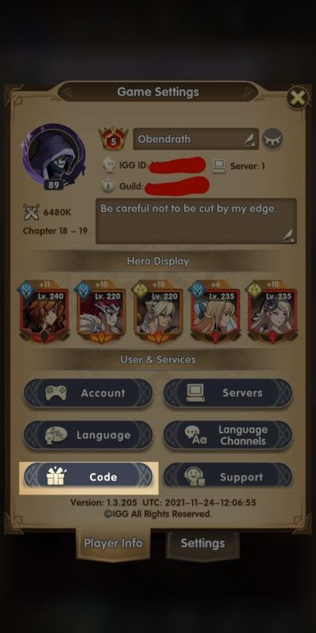316x633 pixels.
Task: Open the Language Channels button
Action: click(x=228, y=435)
